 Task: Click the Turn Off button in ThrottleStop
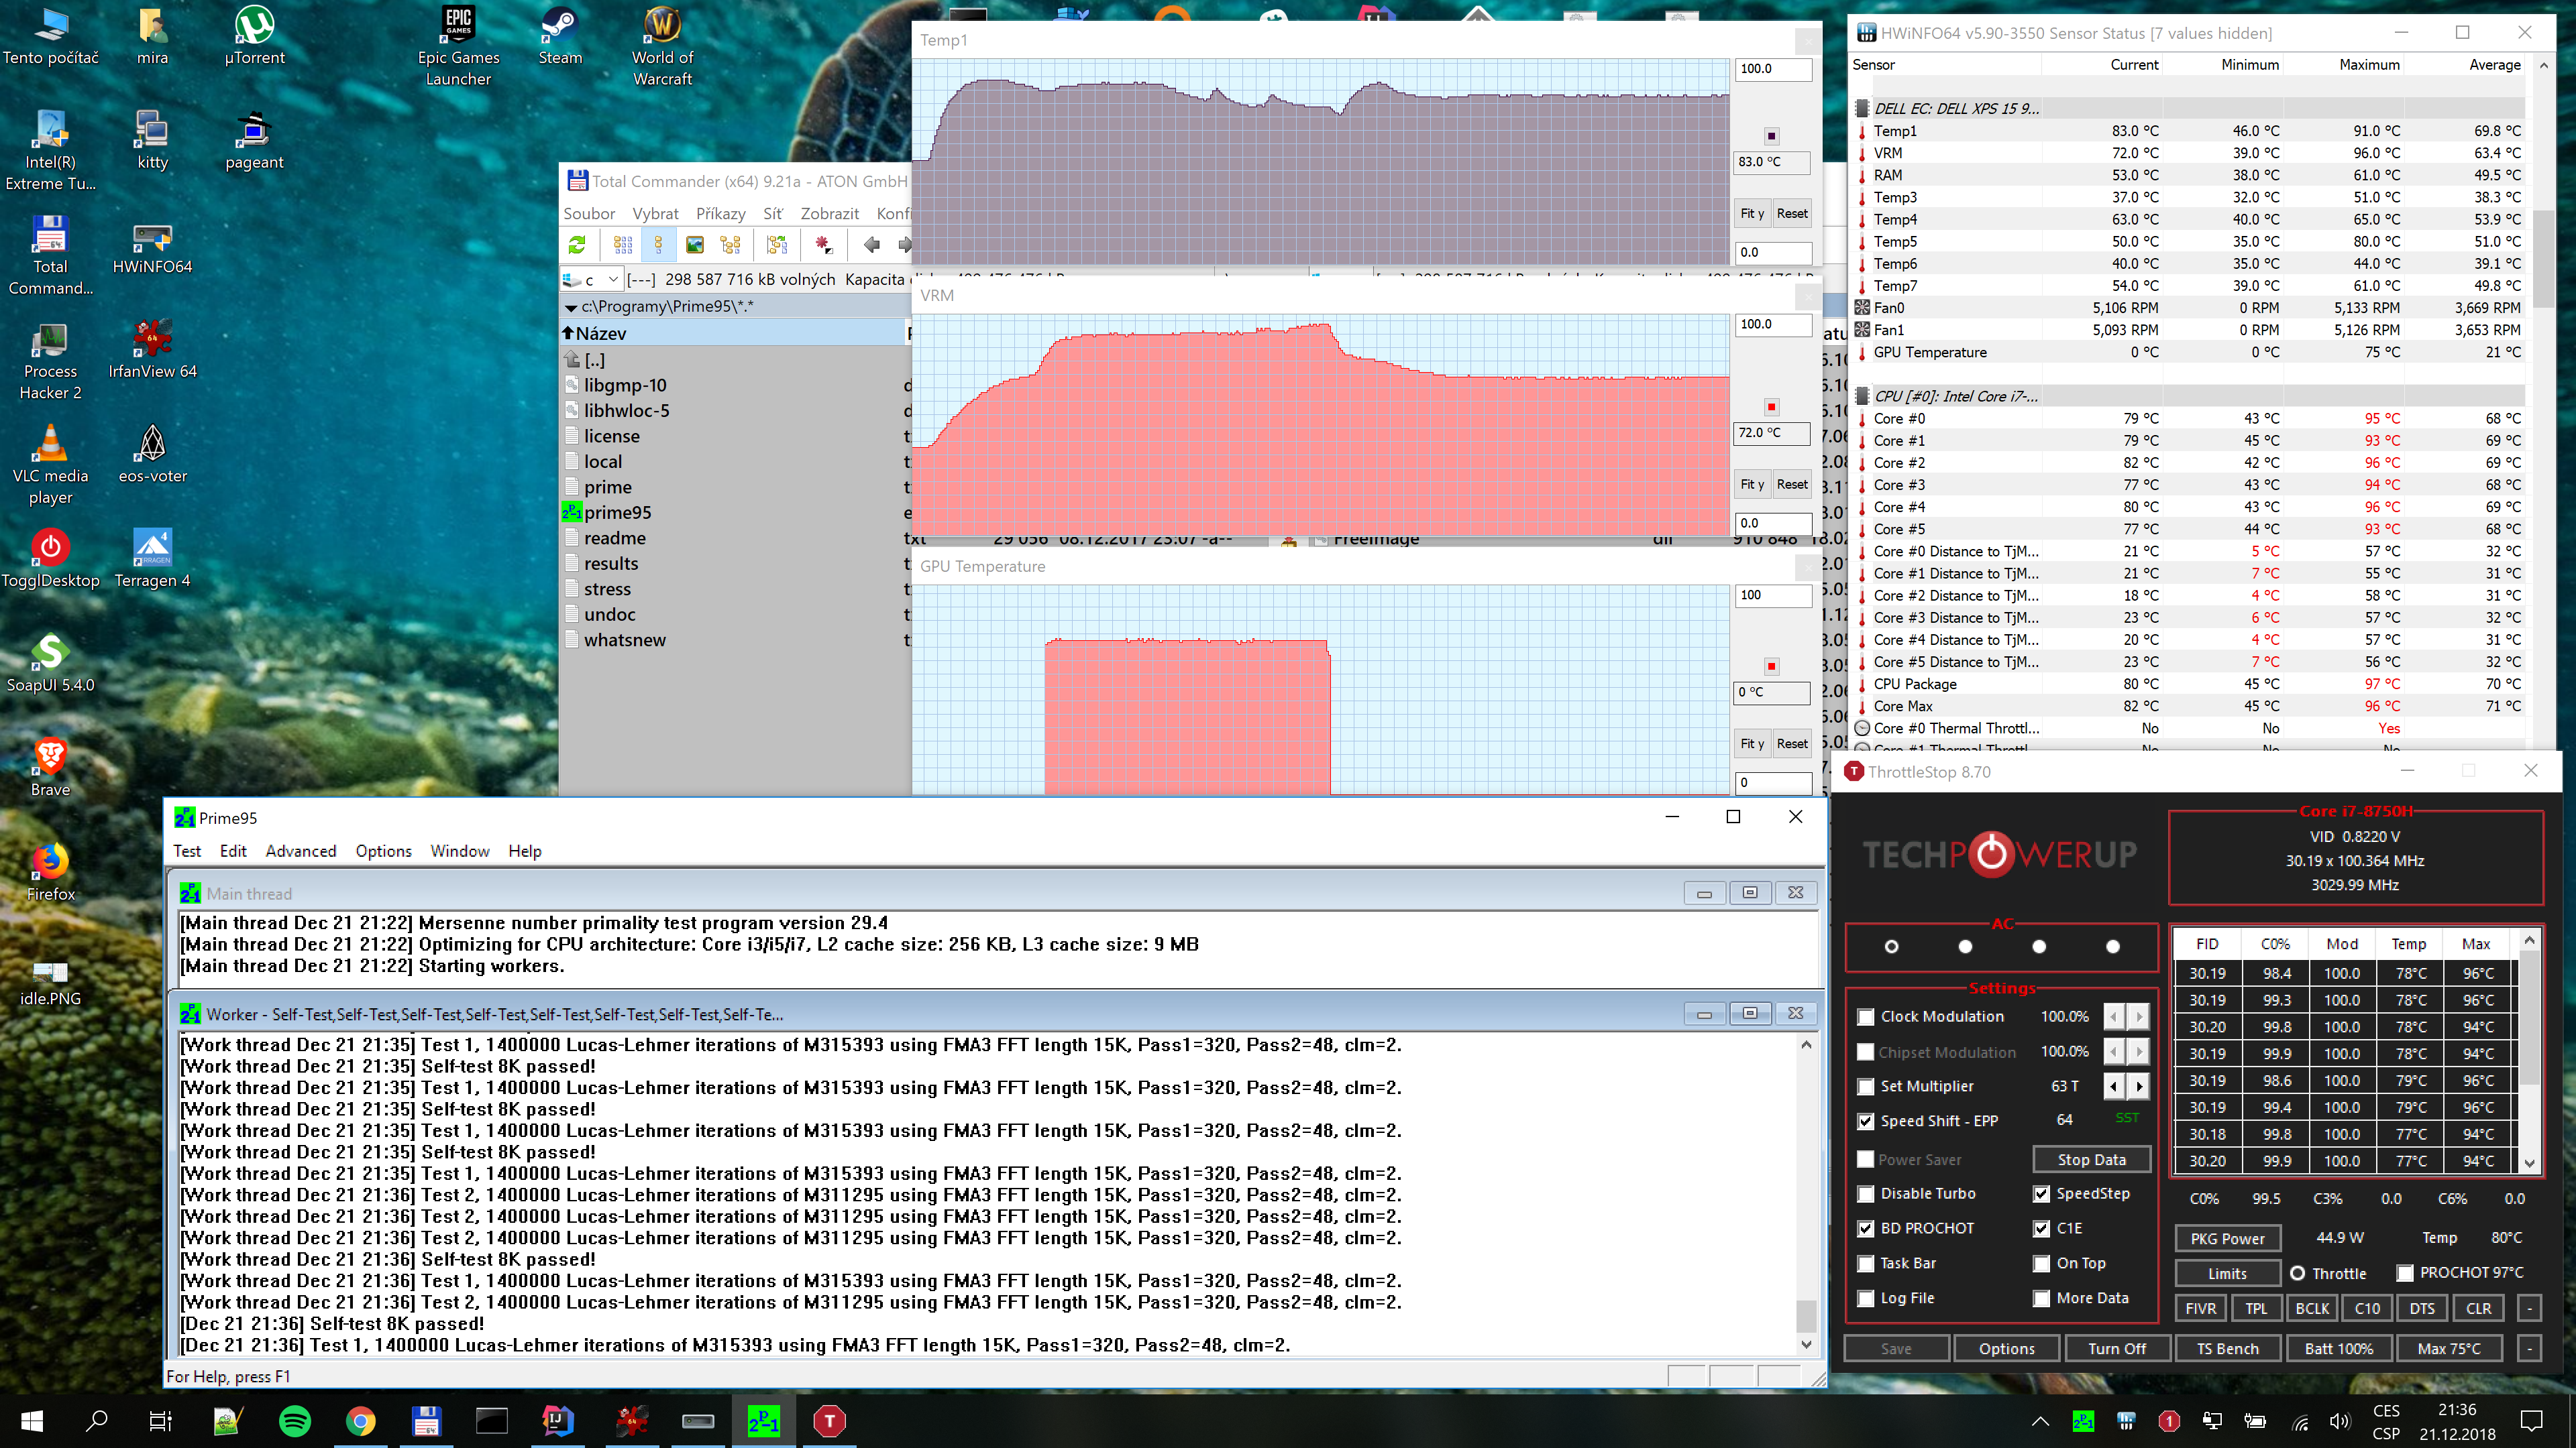pyautogui.click(x=2117, y=1349)
